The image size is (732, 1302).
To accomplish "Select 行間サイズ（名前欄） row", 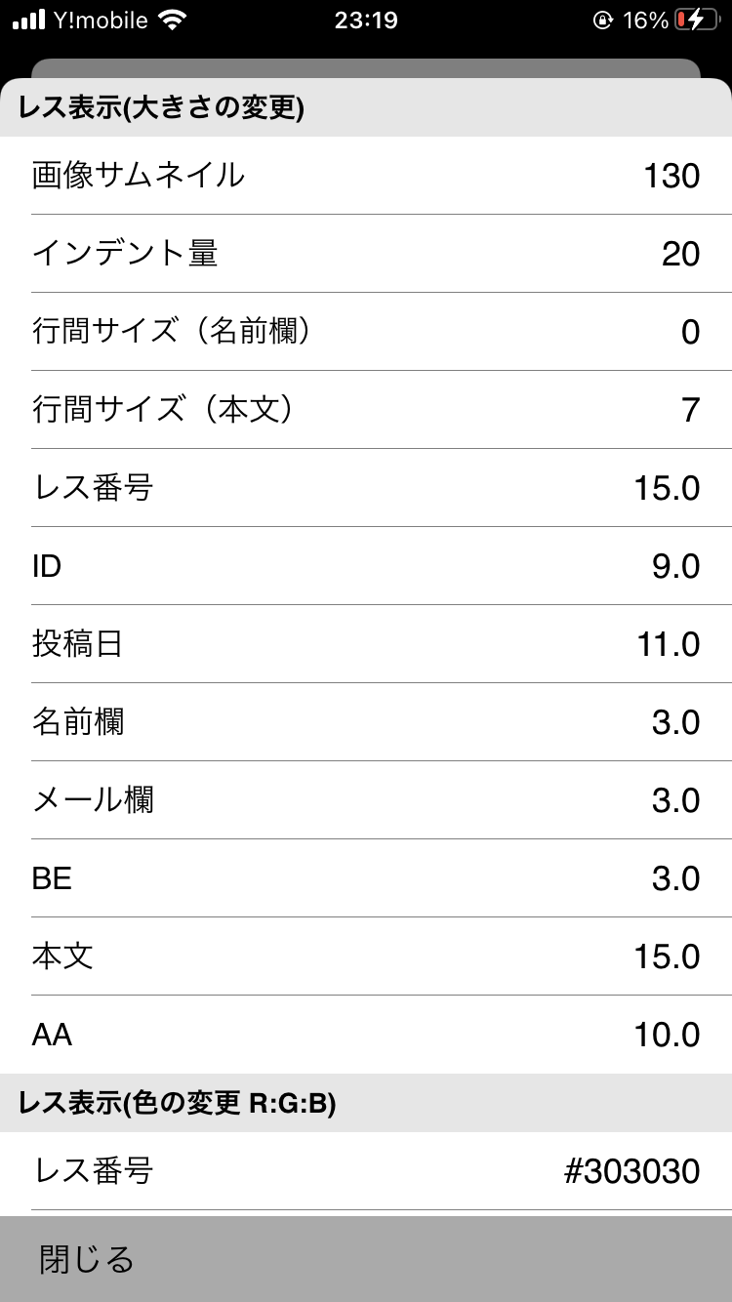I will tap(366, 332).
